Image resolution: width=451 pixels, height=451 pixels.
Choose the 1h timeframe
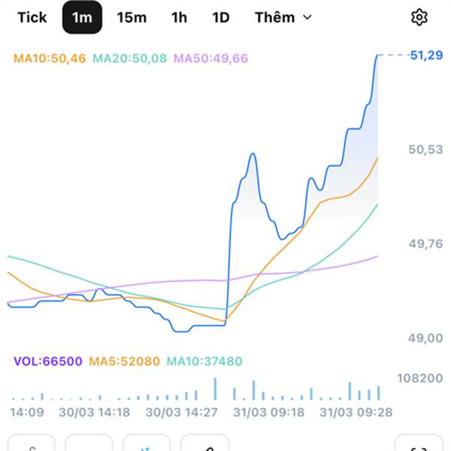[x=179, y=17]
